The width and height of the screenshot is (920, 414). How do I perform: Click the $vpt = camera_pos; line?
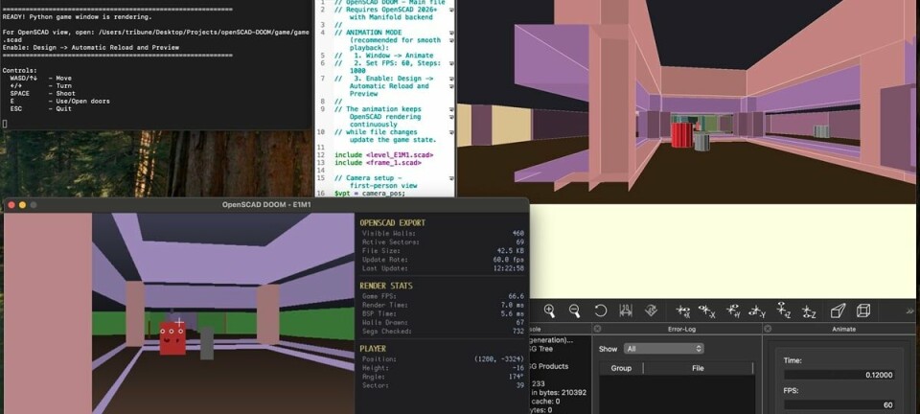point(370,193)
